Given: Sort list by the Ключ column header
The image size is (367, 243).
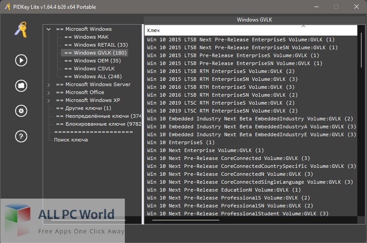Looking at the screenshot, I should click(x=251, y=30).
